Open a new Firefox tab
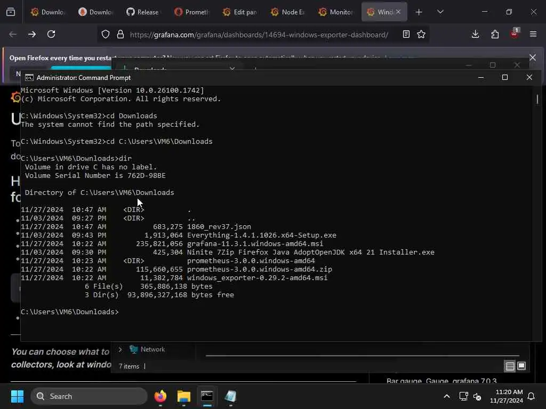The image size is (546, 409). pos(419,12)
